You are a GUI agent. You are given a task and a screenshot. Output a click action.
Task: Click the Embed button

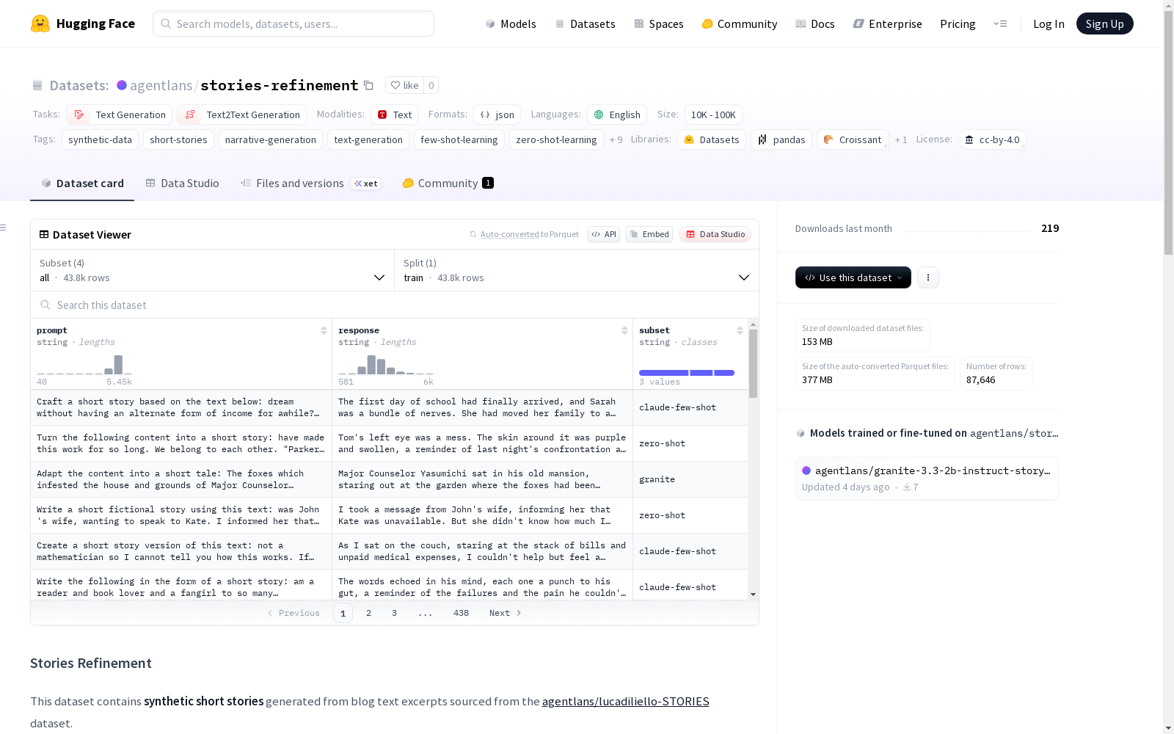click(649, 234)
